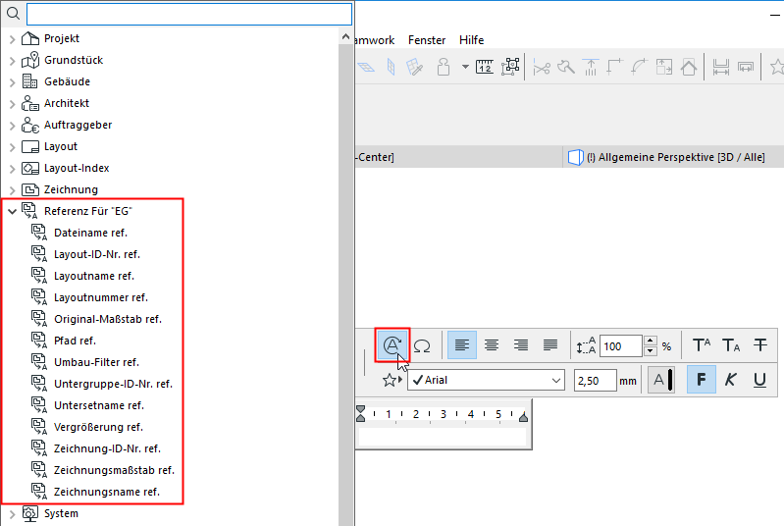784x526 pixels.
Task: Click the Projekt house icon
Action: pos(30,38)
